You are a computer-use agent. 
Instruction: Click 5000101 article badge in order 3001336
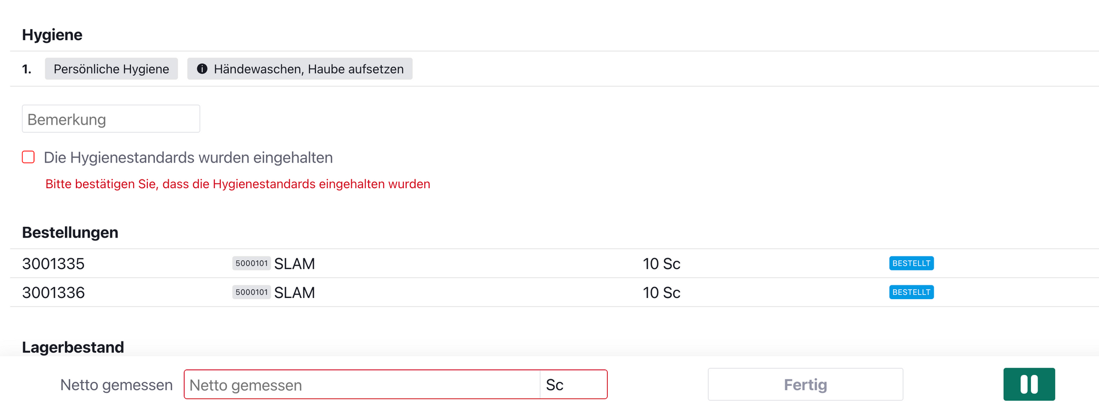pos(251,293)
